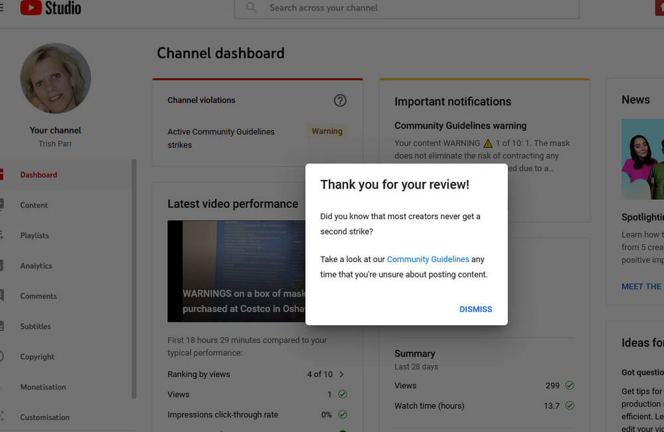
Task: Click Active Community Guidelines strikes text
Action: click(x=220, y=138)
